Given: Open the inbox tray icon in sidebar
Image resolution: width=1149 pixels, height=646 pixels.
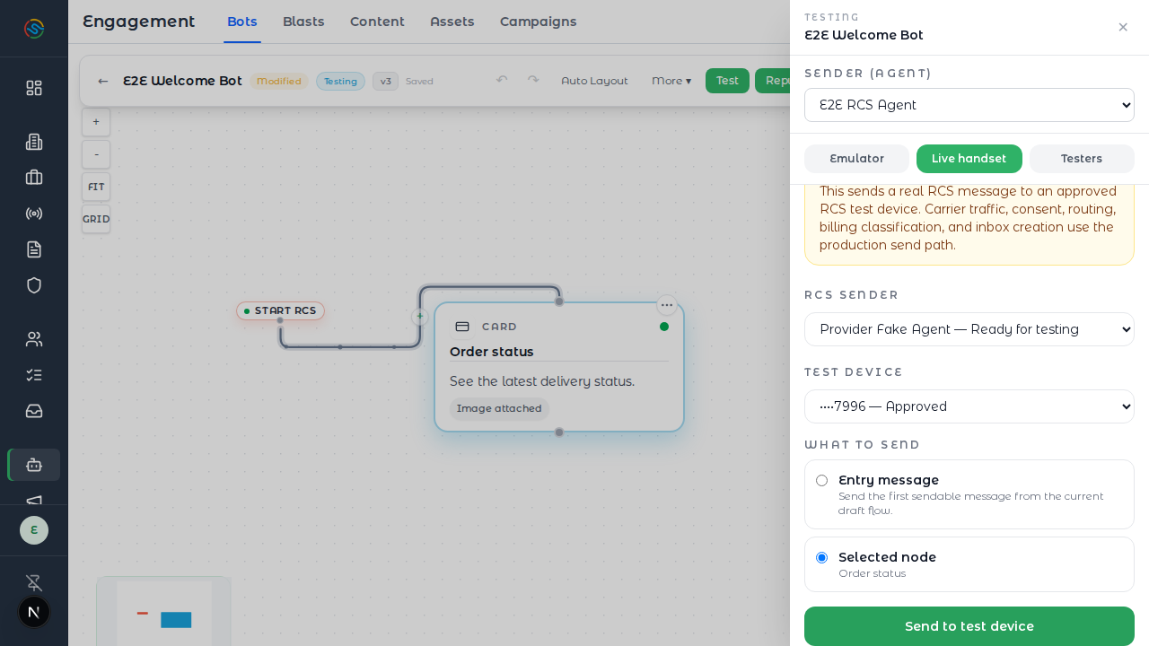Looking at the screenshot, I should click(x=34, y=411).
